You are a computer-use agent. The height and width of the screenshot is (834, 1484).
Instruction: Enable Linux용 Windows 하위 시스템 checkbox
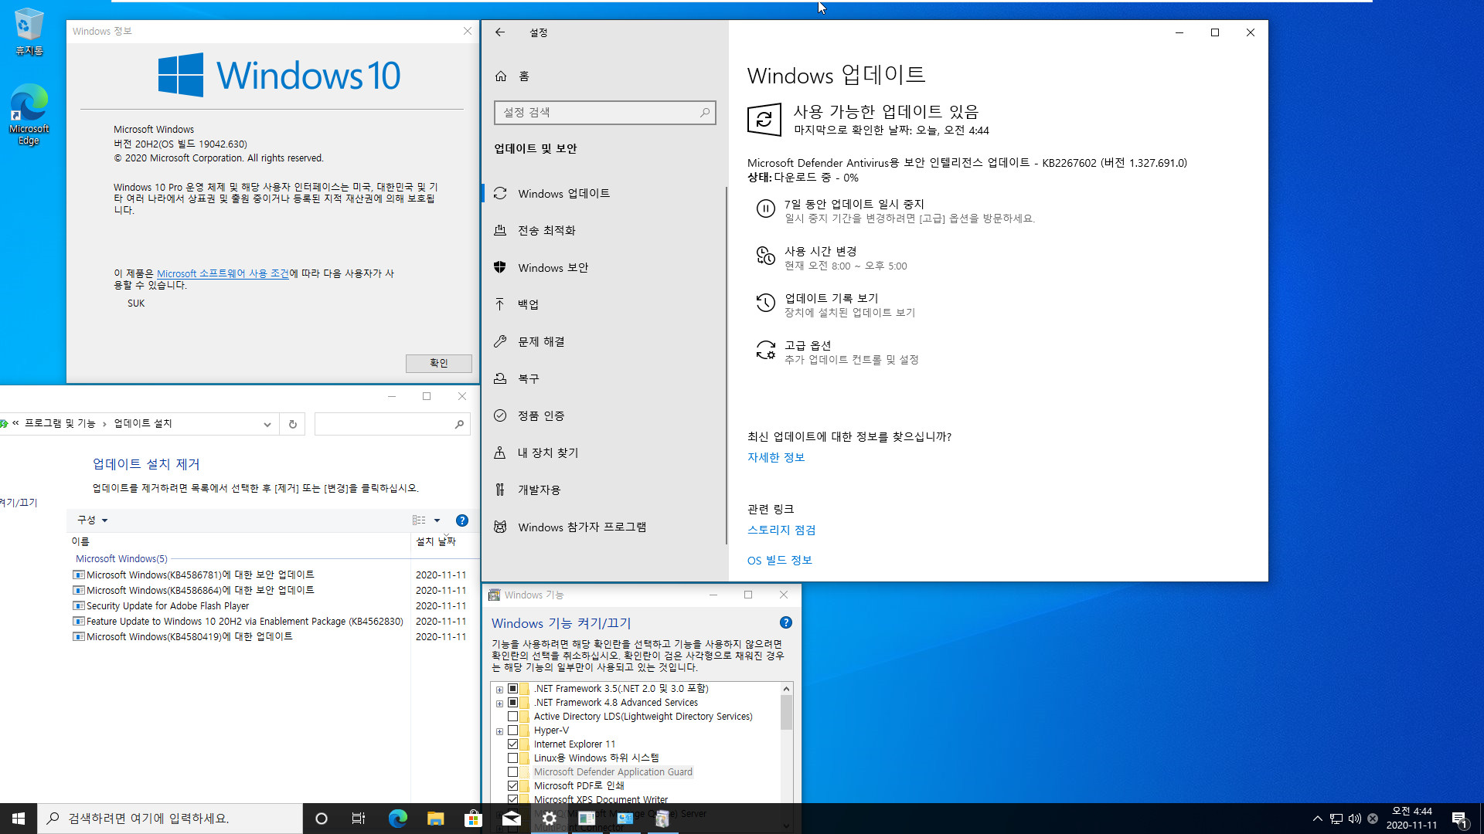(x=512, y=758)
